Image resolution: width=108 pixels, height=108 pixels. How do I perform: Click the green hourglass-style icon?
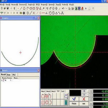(76, 9)
